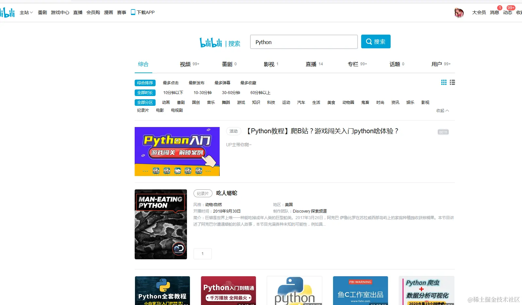Filter by 游戏 category

(x=241, y=103)
